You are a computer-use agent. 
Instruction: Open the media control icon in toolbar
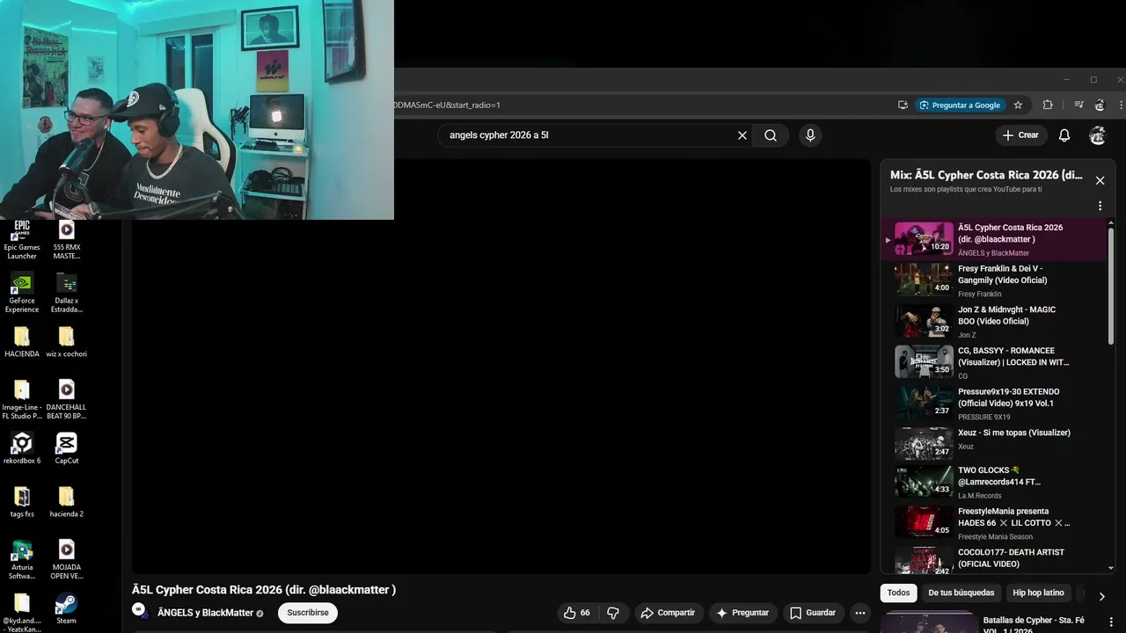tap(1078, 105)
